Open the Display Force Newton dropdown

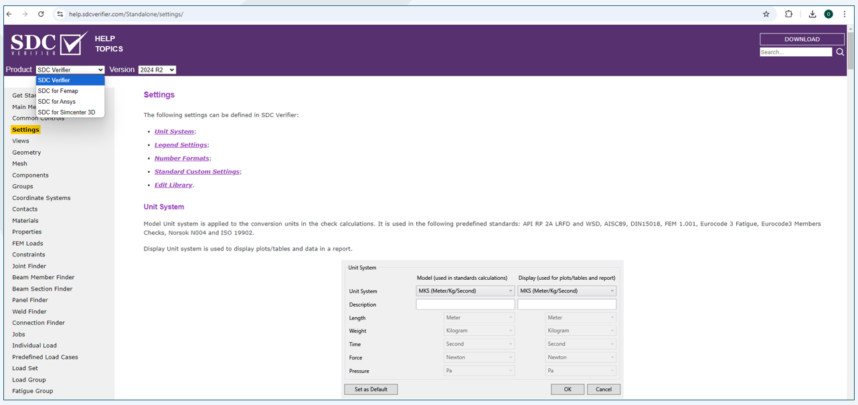581,357
